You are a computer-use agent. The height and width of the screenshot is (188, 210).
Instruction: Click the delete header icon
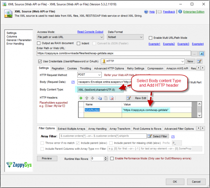(x=112, y=98)
